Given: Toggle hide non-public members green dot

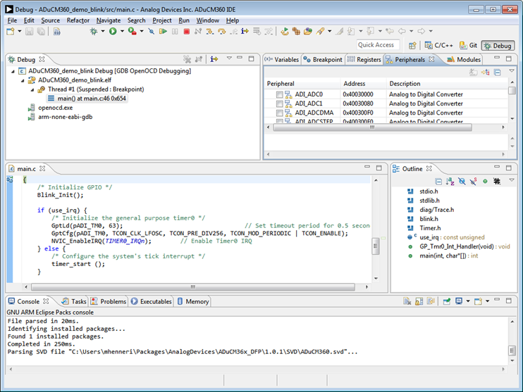Looking at the screenshot, I should [x=486, y=182].
